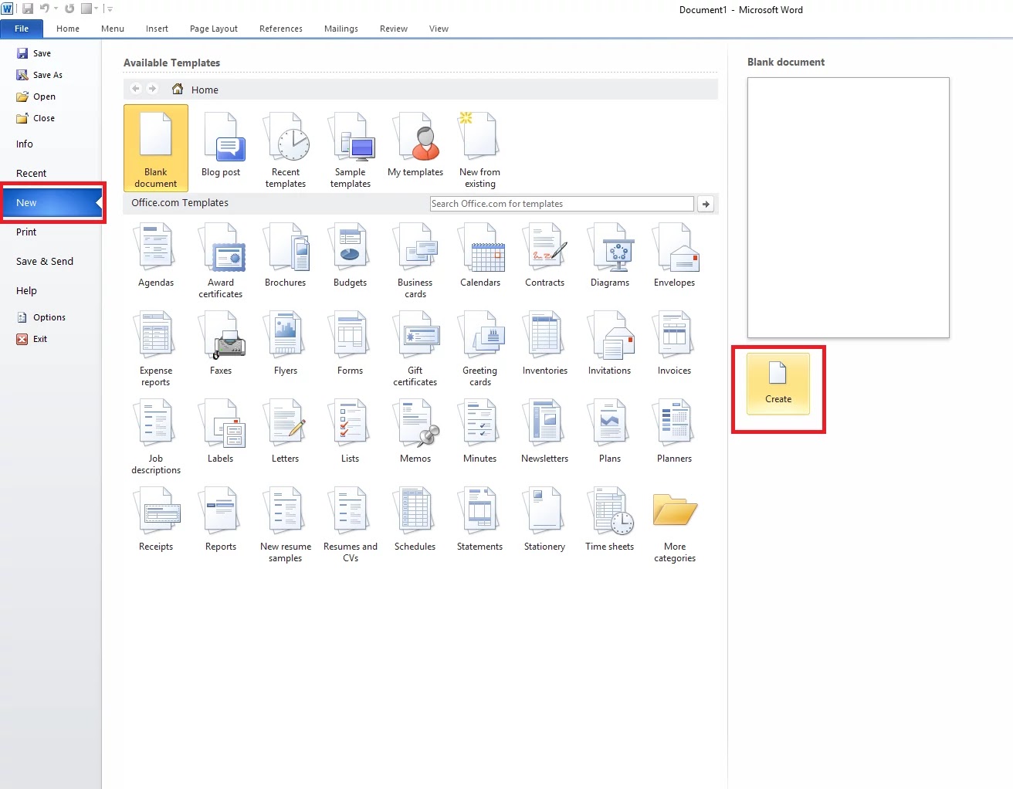Open Recent templates
This screenshot has height=789, width=1013.
tap(286, 148)
